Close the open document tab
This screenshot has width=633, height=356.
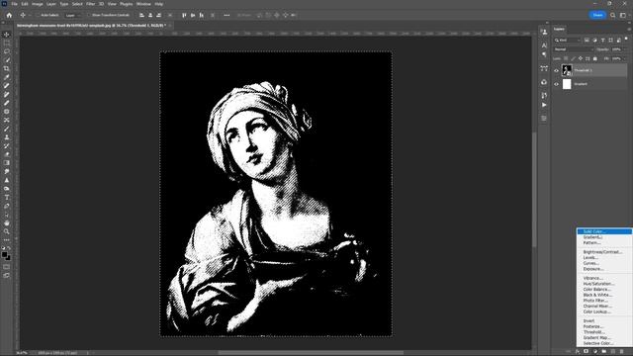(169, 26)
